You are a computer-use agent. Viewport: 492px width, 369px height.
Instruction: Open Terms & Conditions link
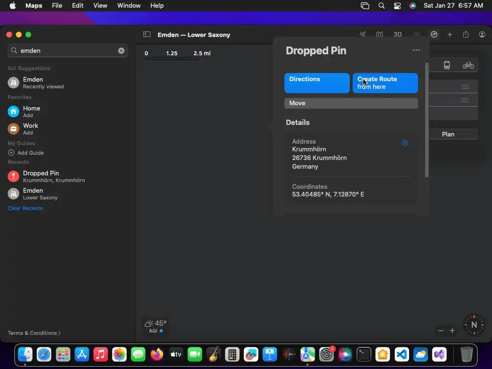34,333
